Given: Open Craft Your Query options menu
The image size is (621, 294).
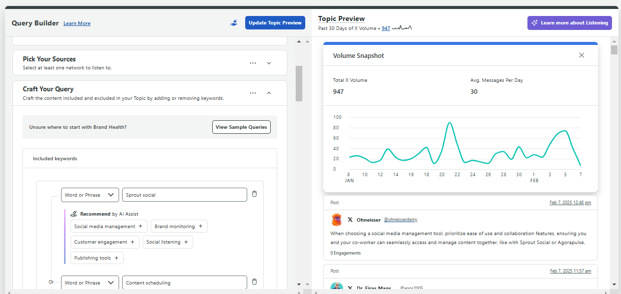Looking at the screenshot, I should tap(253, 93).
